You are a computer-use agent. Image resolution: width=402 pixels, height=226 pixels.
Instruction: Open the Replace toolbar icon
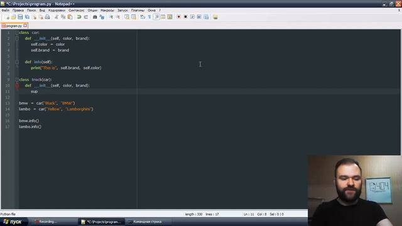pyautogui.click(x=102, y=17)
